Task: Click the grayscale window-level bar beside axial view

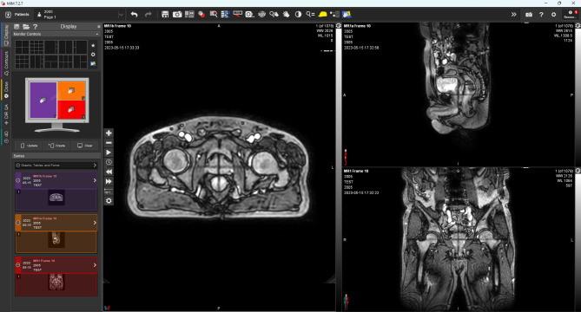Action: coord(339,166)
